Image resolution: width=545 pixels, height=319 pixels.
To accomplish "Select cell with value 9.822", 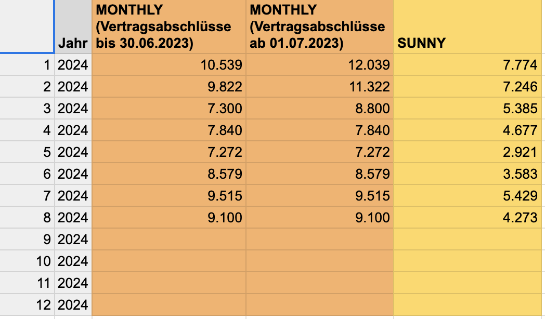I will 169,86.
